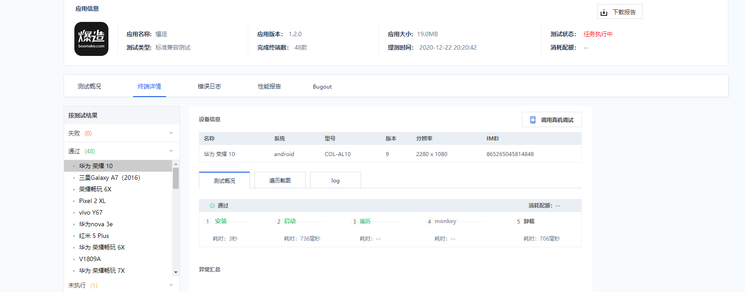
Task: Click the green check icon beside 通过
Action: click(212, 206)
